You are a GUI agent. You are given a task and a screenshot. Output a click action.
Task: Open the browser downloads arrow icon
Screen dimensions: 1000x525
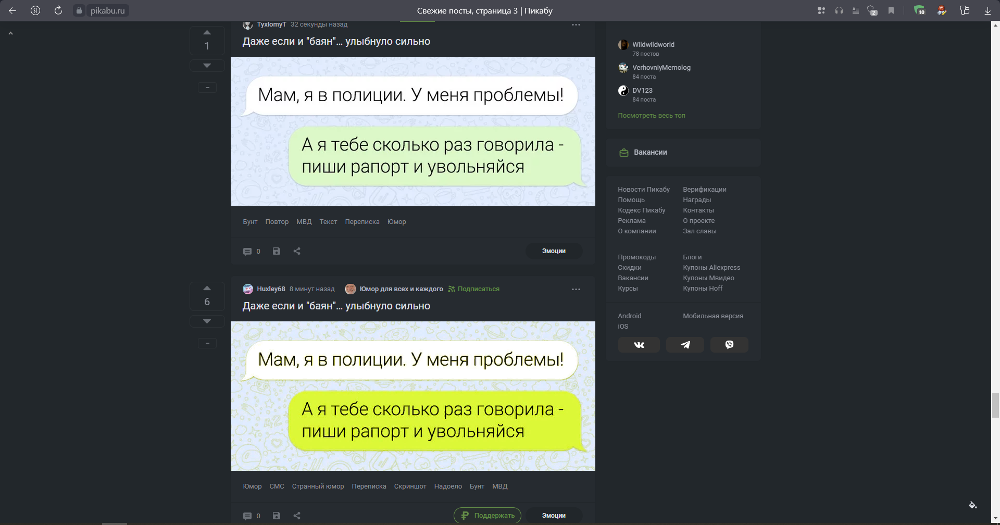click(988, 10)
